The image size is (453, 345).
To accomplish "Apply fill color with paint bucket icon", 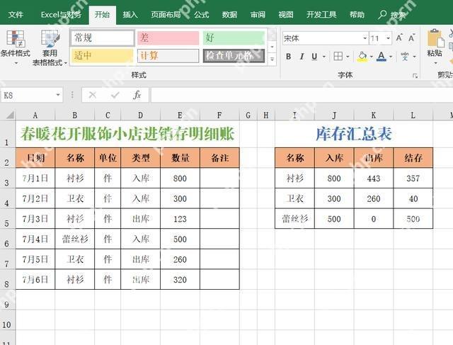I will click(362, 57).
